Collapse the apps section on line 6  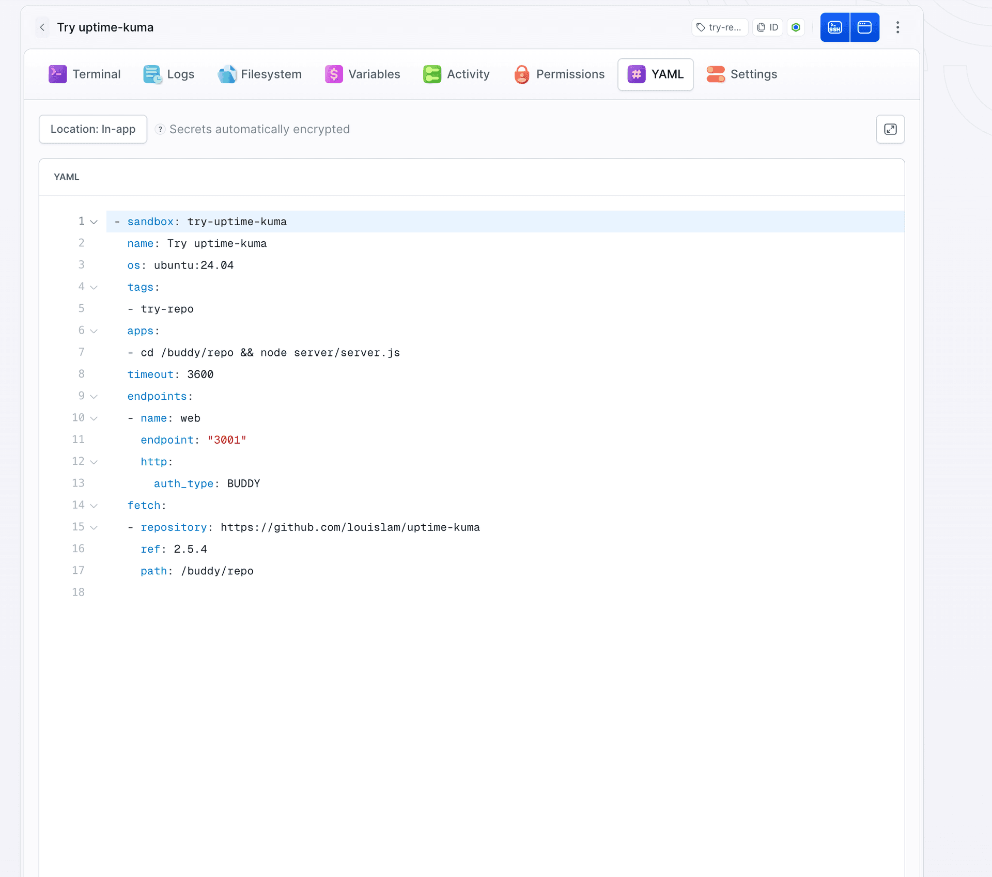click(94, 331)
